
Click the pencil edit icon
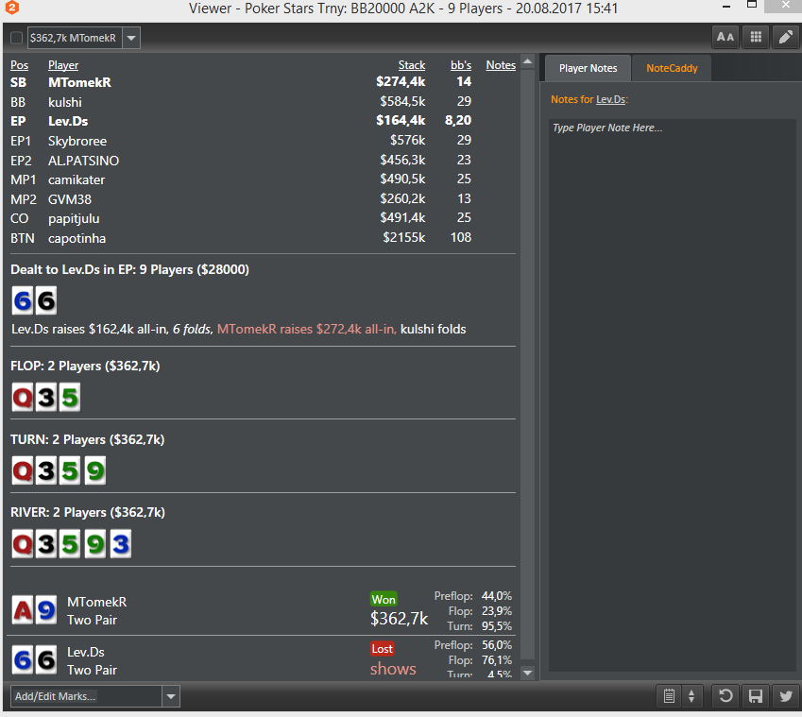coord(786,38)
